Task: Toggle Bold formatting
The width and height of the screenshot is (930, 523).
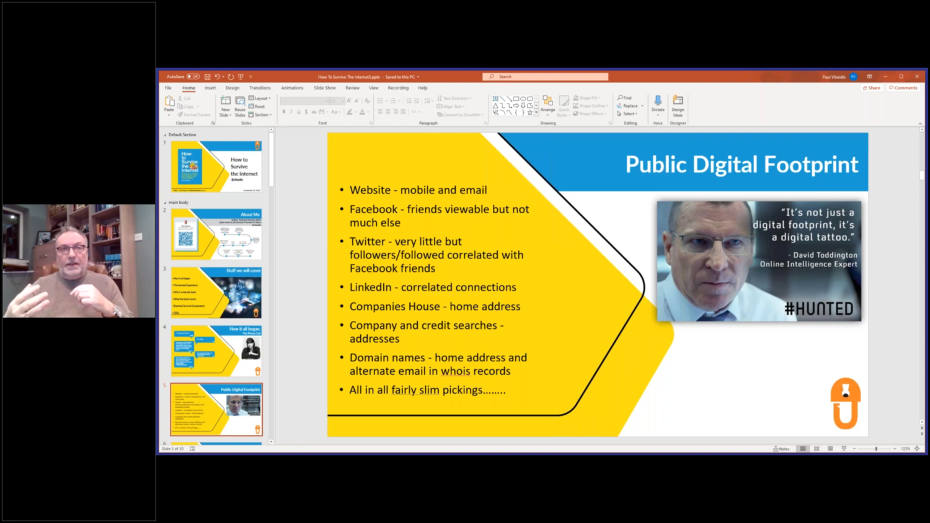Action: [x=284, y=112]
